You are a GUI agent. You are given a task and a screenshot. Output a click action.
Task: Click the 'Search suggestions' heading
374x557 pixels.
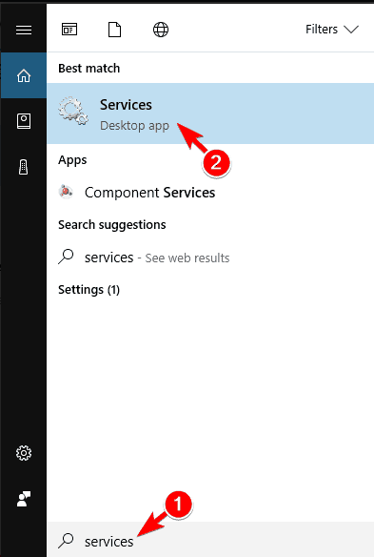click(112, 225)
